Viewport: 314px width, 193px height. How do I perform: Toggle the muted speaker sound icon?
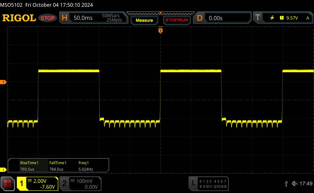coord(294,183)
